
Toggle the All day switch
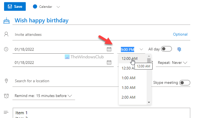point(166,49)
